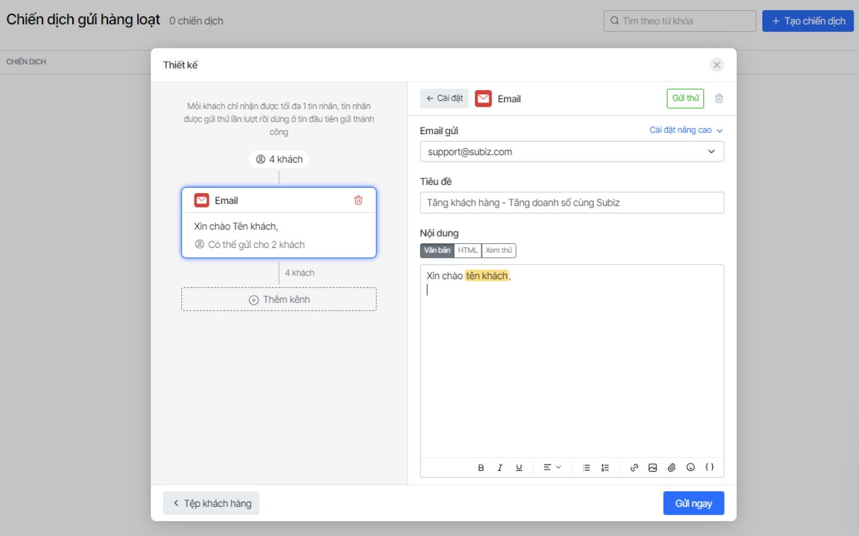The width and height of the screenshot is (859, 536).
Task: Expand Cài đặt nâng cao settings
Action: [x=686, y=130]
